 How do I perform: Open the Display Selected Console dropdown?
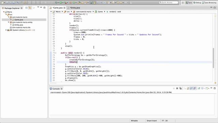tap(204, 88)
